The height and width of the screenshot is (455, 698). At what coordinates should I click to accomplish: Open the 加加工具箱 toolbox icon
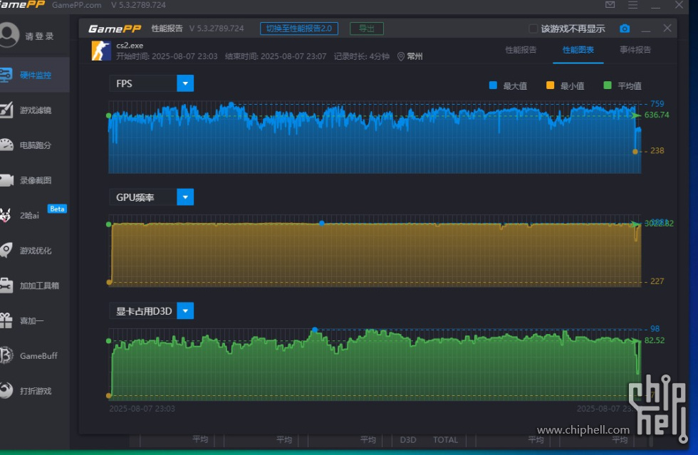click(6, 286)
